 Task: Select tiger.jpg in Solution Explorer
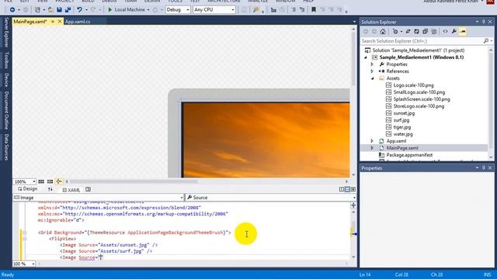click(402, 127)
